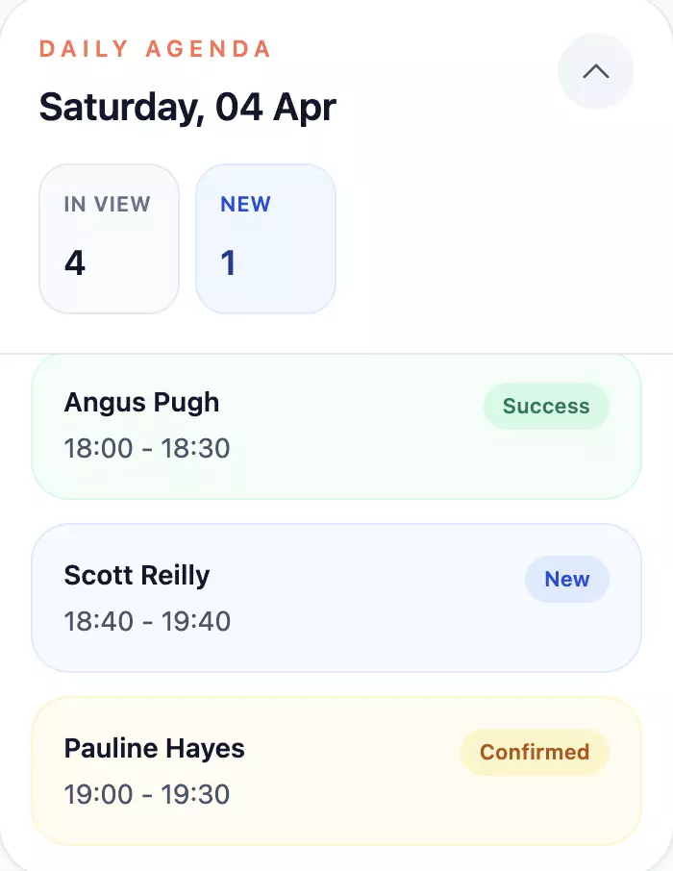Click the IN VIEW counter card

[109, 237]
